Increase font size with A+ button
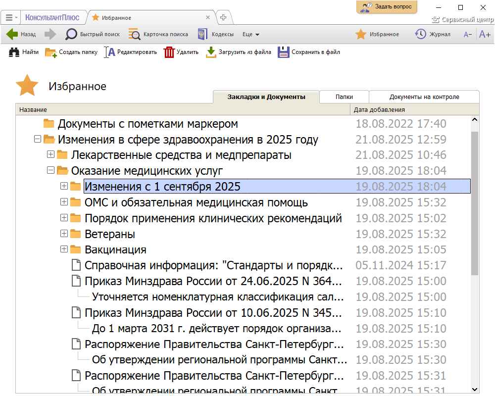The width and height of the screenshot is (495, 396). [485, 34]
